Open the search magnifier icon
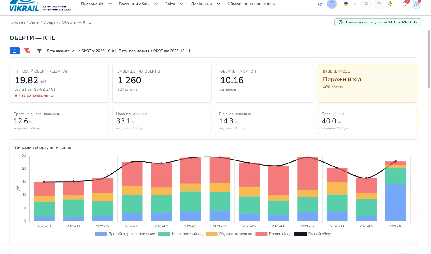 (366, 4)
